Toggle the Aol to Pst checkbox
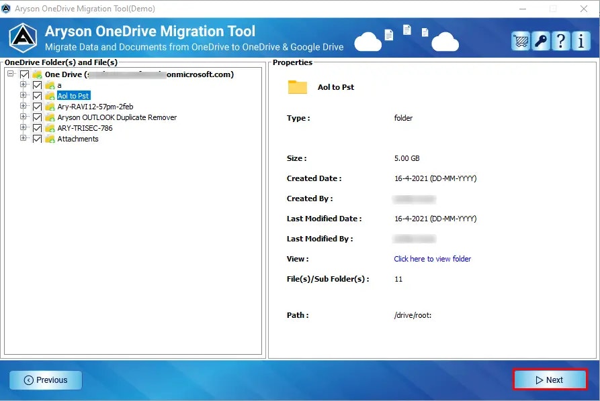Viewport: 600px width, 401px height. [x=37, y=96]
